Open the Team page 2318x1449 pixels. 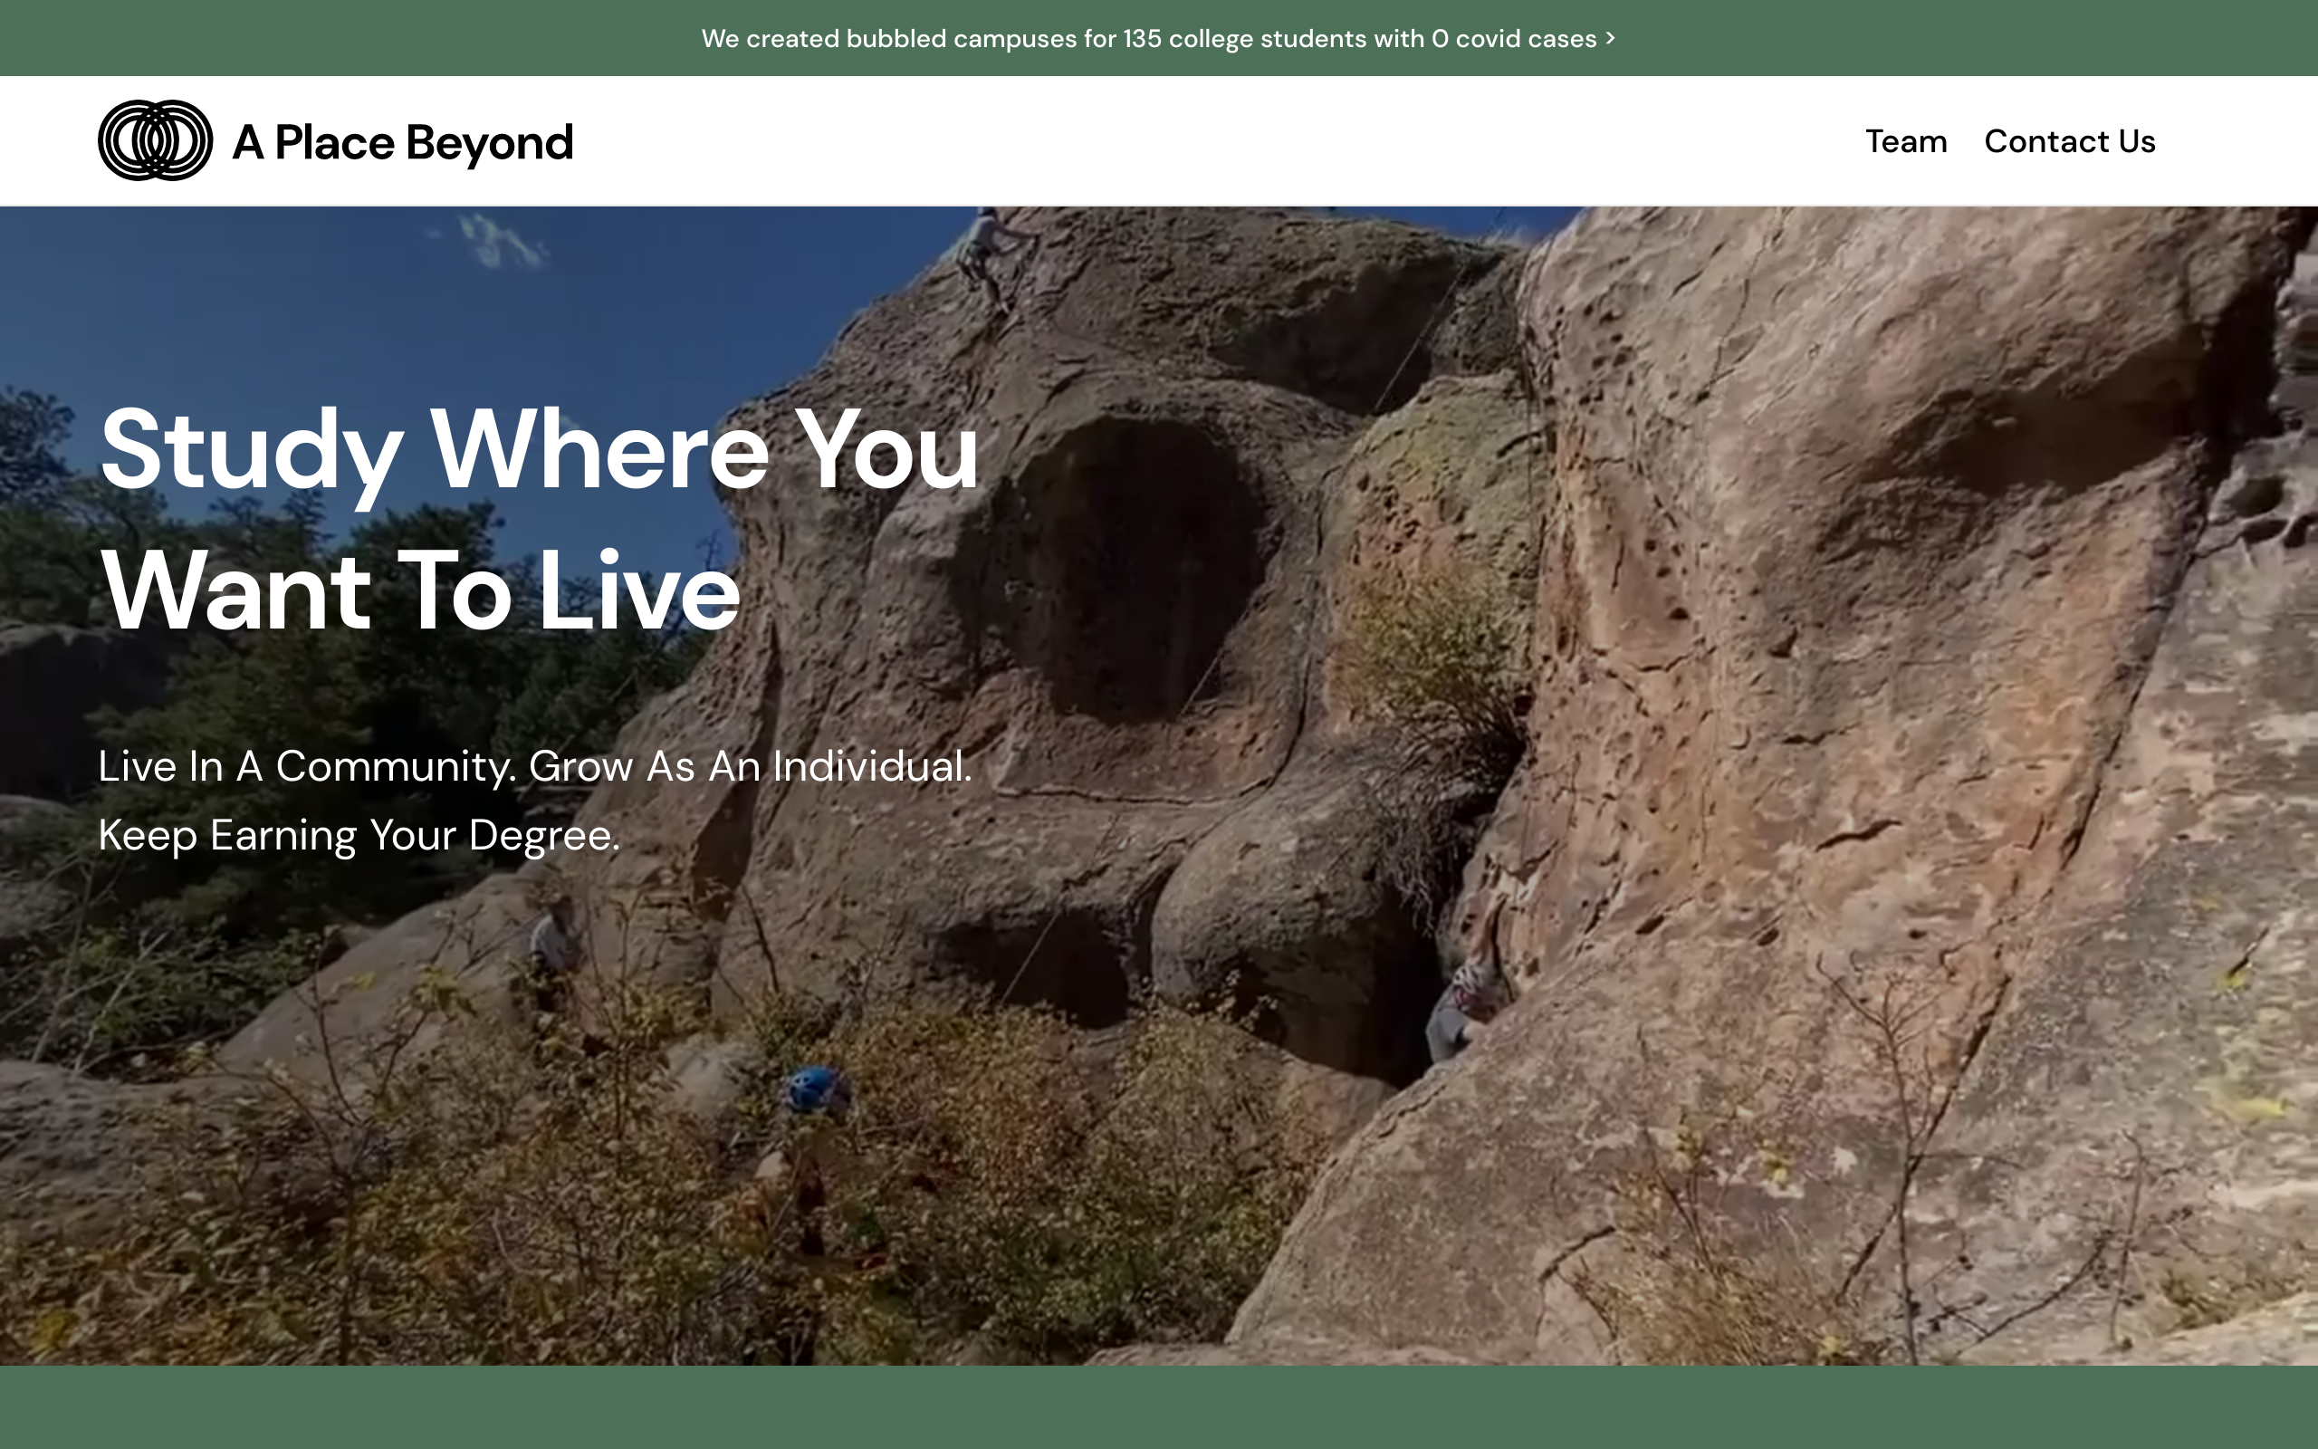1905,142
